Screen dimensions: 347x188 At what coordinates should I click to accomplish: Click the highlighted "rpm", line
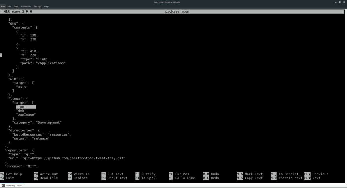[x=26, y=107]
